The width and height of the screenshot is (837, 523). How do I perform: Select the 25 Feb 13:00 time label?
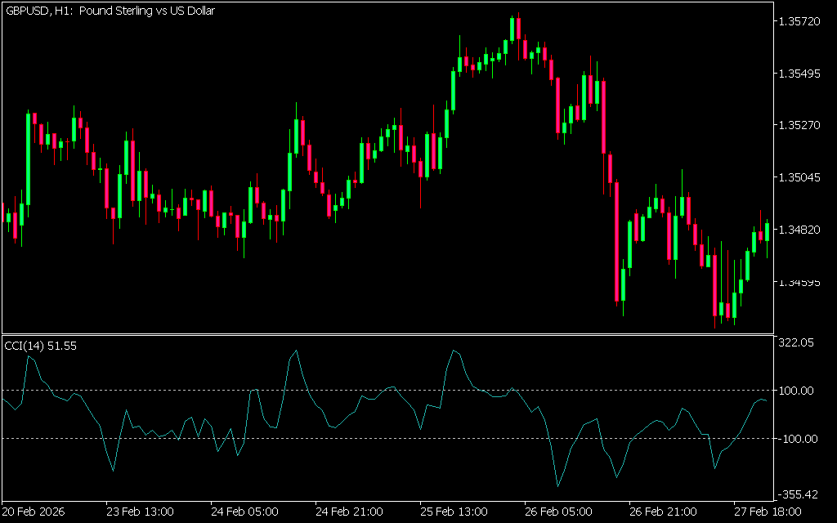pos(454,512)
